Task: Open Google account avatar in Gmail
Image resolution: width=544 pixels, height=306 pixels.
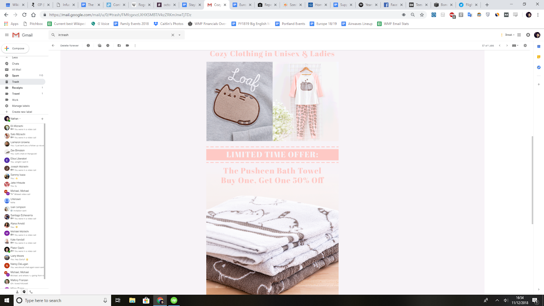Action: [x=537, y=35]
